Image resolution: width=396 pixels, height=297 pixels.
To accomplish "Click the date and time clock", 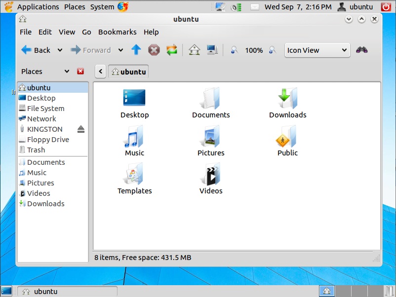I will 298,7.
